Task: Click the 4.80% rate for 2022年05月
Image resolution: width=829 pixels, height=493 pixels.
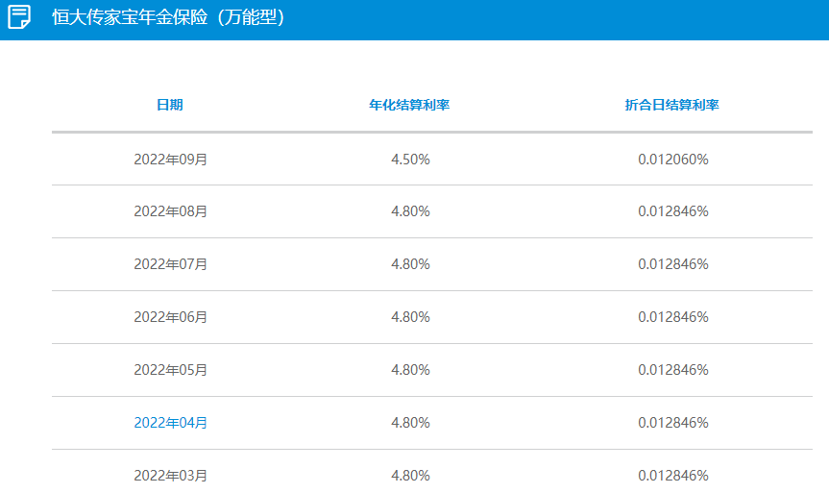Action: pos(410,370)
